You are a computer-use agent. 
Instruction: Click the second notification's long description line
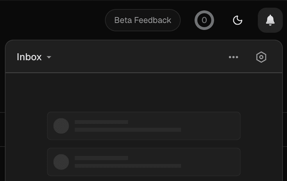coord(128,166)
